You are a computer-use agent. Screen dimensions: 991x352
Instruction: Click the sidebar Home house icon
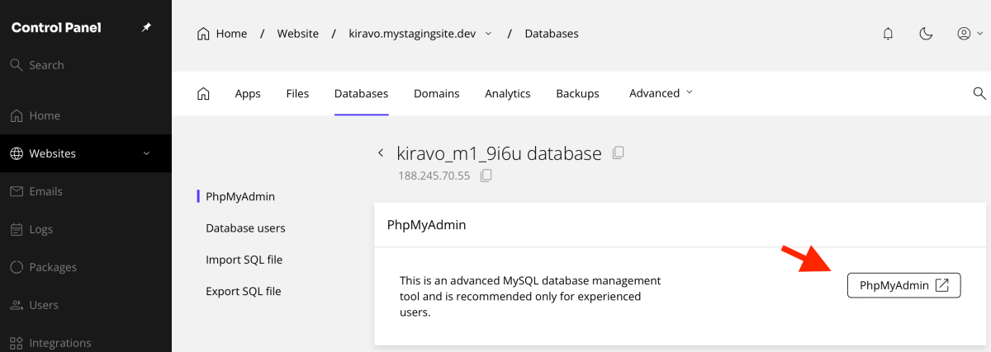coord(16,115)
